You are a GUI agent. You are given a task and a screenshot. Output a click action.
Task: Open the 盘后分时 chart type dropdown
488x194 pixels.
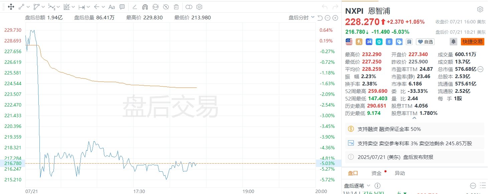[302, 18]
